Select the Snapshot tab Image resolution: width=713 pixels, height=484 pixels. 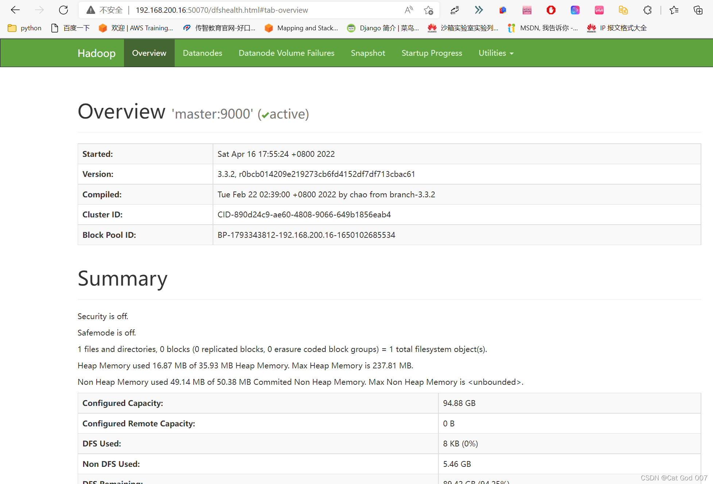[368, 53]
